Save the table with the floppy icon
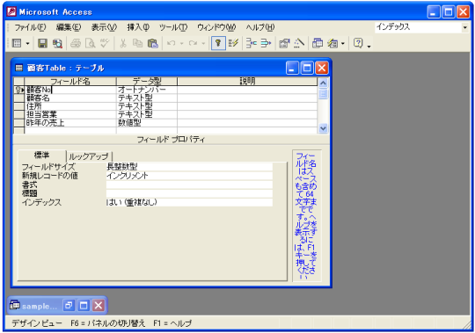 pos(42,44)
